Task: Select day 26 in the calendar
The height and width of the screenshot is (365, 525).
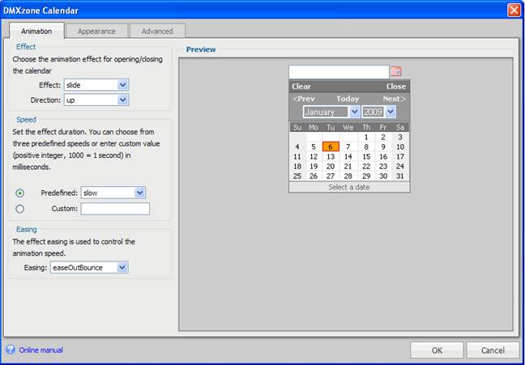Action: (314, 176)
